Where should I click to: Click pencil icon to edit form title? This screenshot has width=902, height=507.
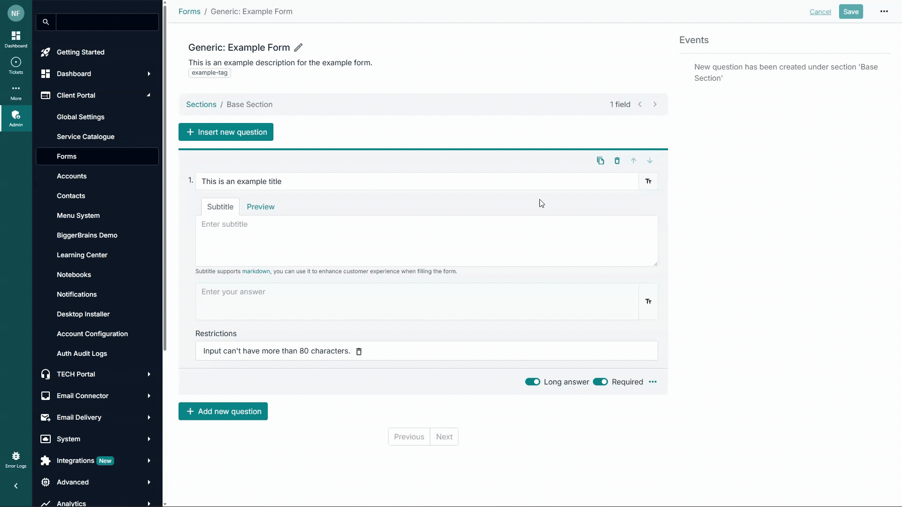[x=298, y=47]
